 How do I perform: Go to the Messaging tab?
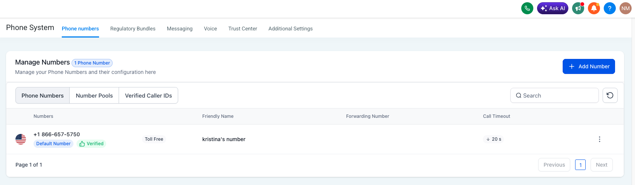(180, 29)
